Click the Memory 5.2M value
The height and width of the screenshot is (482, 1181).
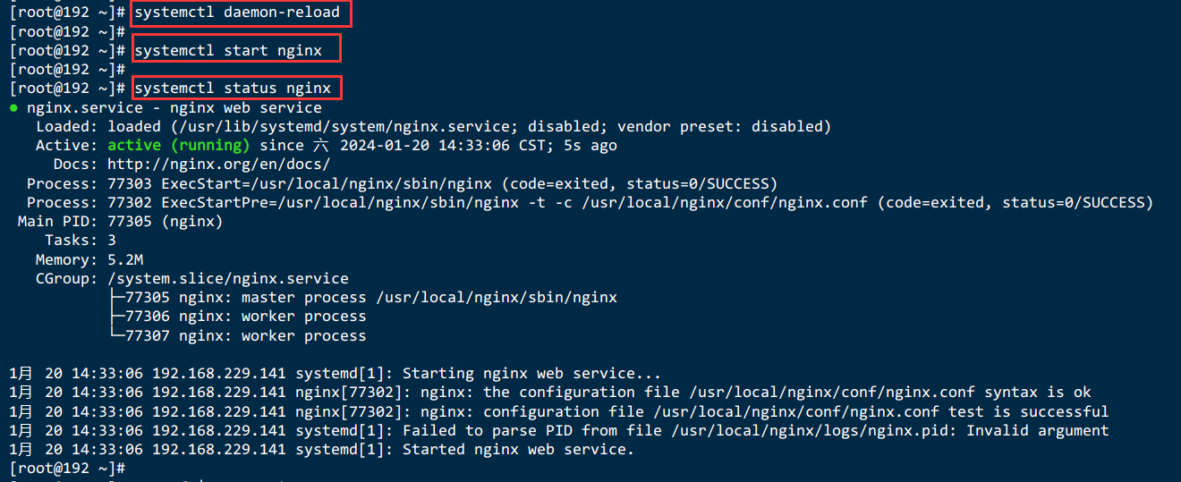click(x=125, y=259)
